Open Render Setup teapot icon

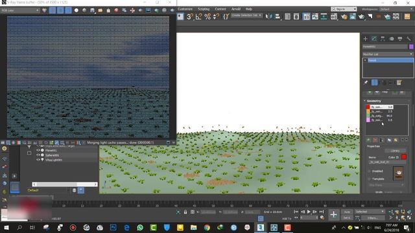click(344, 17)
